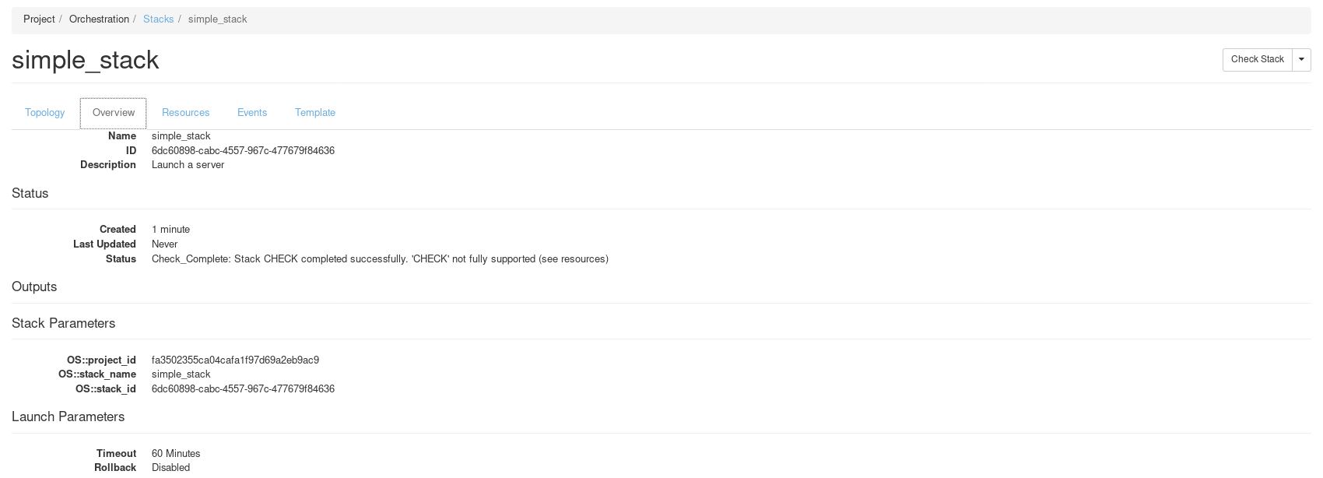Open the Topology tab
The height and width of the screenshot is (478, 1323).
(x=44, y=113)
